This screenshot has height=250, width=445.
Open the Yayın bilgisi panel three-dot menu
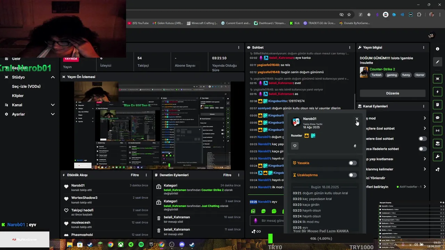tap(423, 48)
